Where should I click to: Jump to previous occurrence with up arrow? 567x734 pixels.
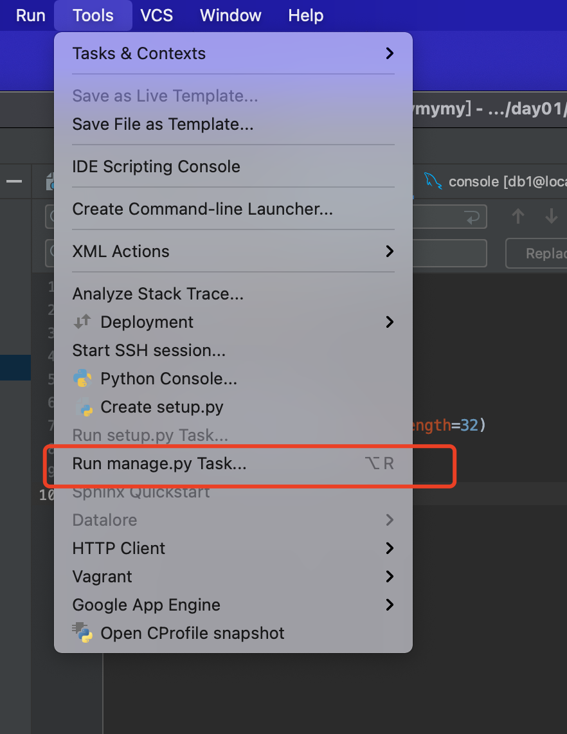518,217
